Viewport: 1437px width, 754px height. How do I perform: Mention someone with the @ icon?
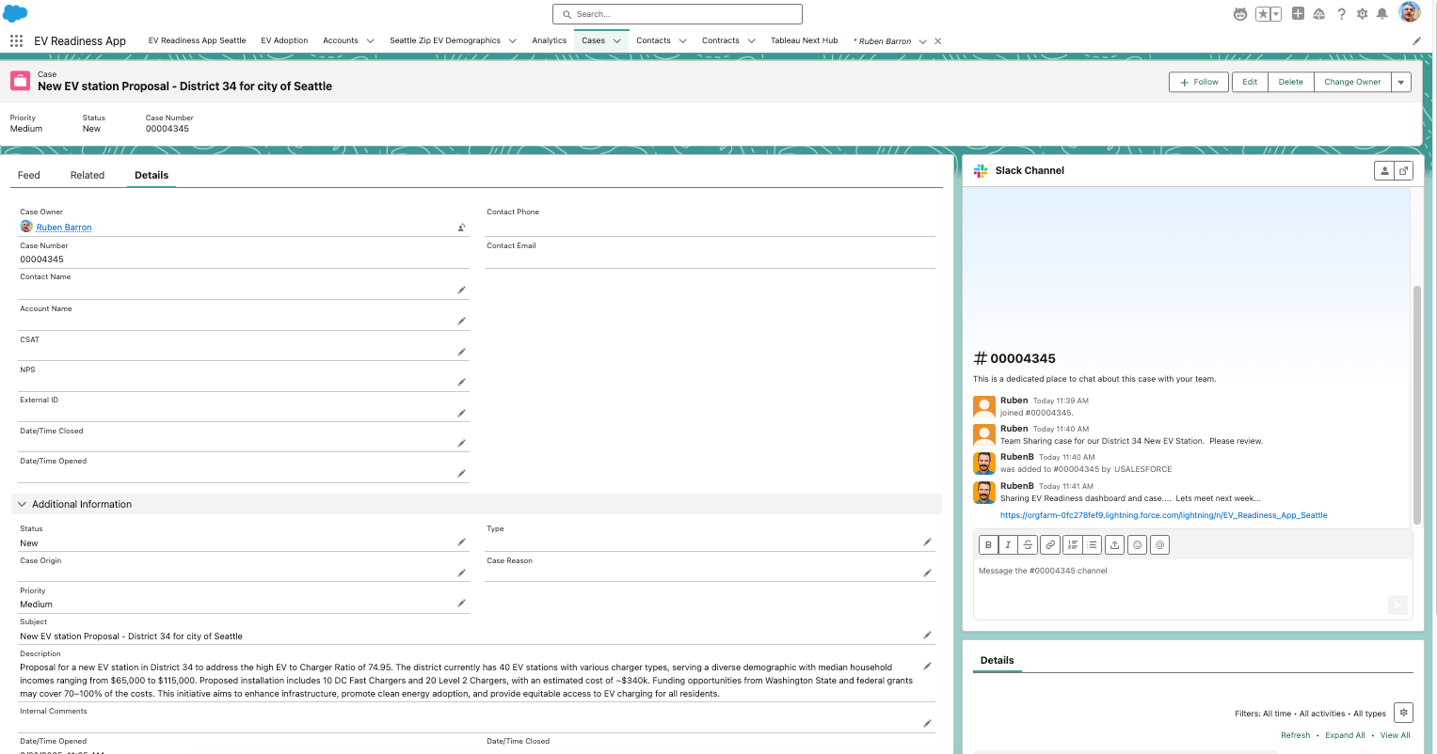click(x=1159, y=544)
